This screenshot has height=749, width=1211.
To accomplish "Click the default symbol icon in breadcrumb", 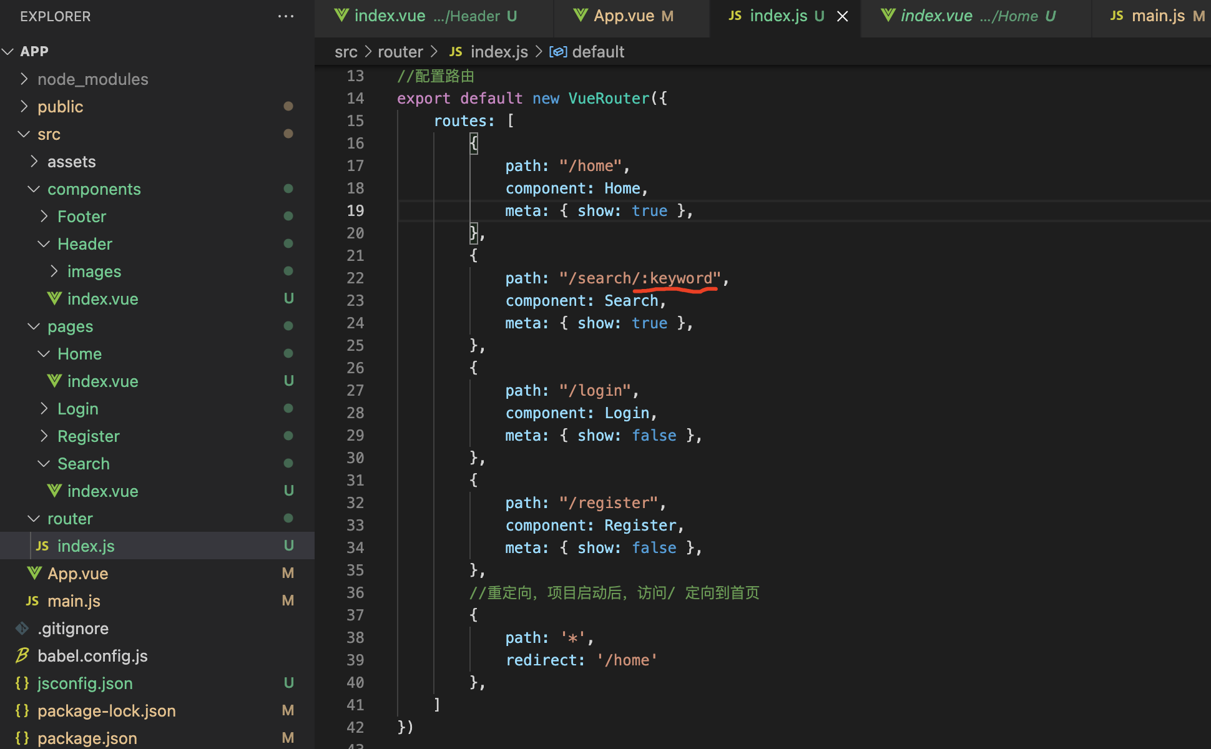I will (557, 52).
